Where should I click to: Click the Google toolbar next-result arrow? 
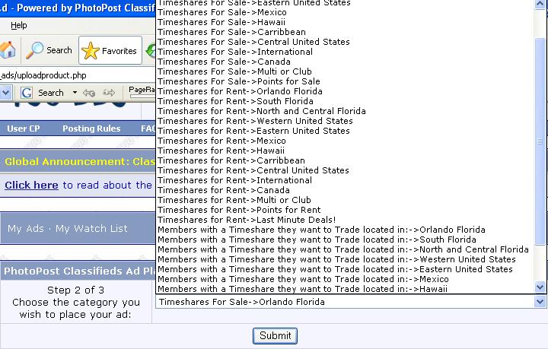click(x=110, y=93)
